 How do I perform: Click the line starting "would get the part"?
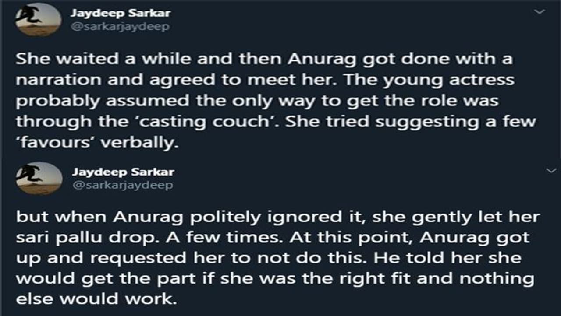pyautogui.click(x=275, y=279)
